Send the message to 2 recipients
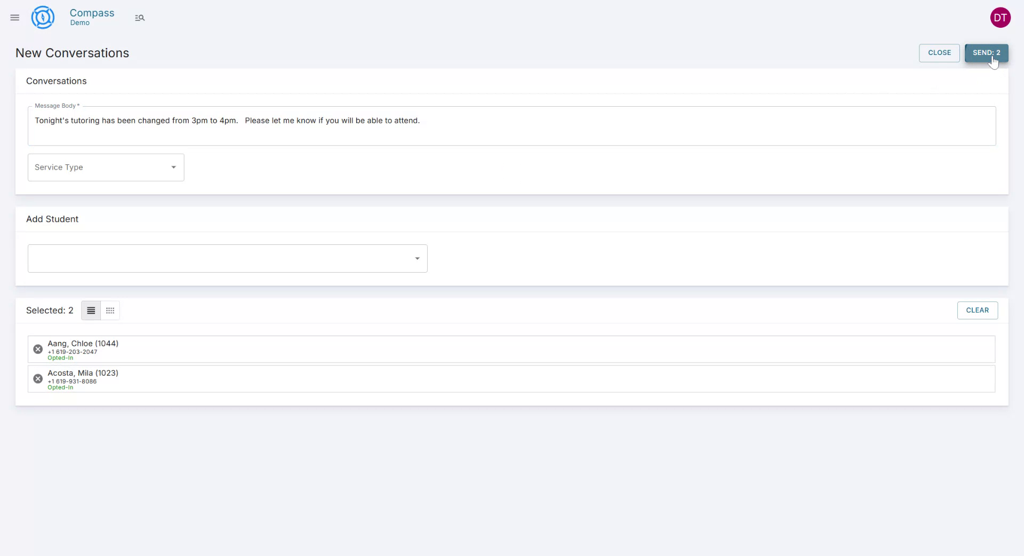Screen dimensions: 1024x556 [x=987, y=53]
